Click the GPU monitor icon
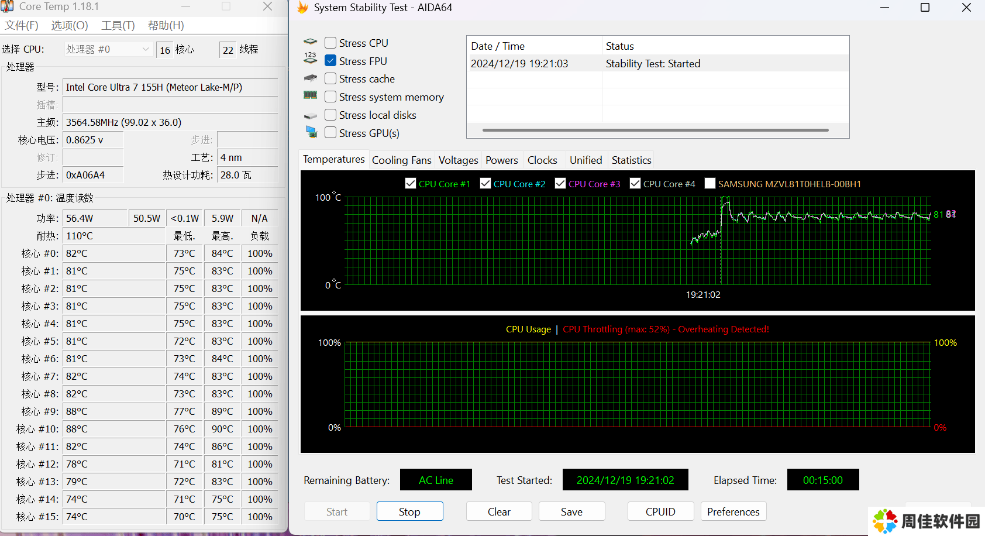The height and width of the screenshot is (536, 985). click(311, 132)
